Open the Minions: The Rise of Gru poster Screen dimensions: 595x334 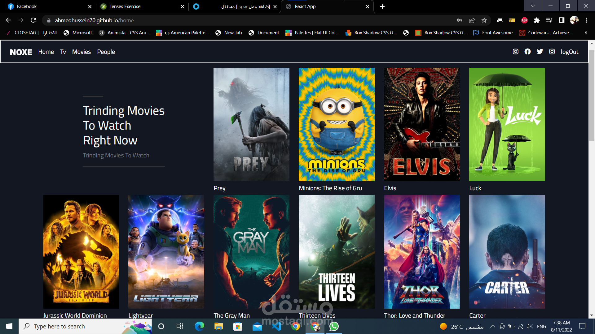click(x=337, y=124)
